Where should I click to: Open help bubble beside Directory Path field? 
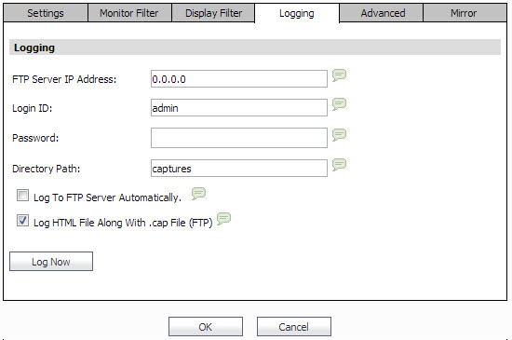339,165
